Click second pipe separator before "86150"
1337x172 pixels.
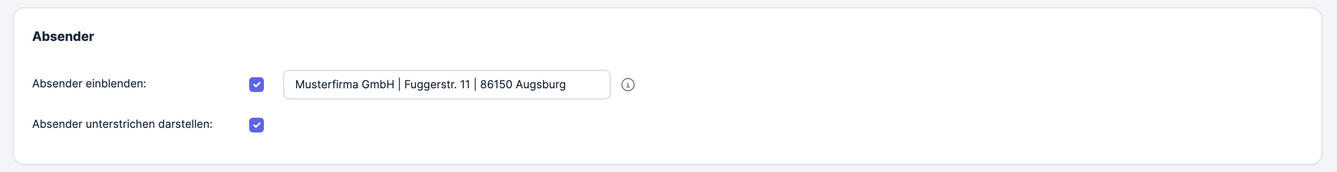point(475,85)
